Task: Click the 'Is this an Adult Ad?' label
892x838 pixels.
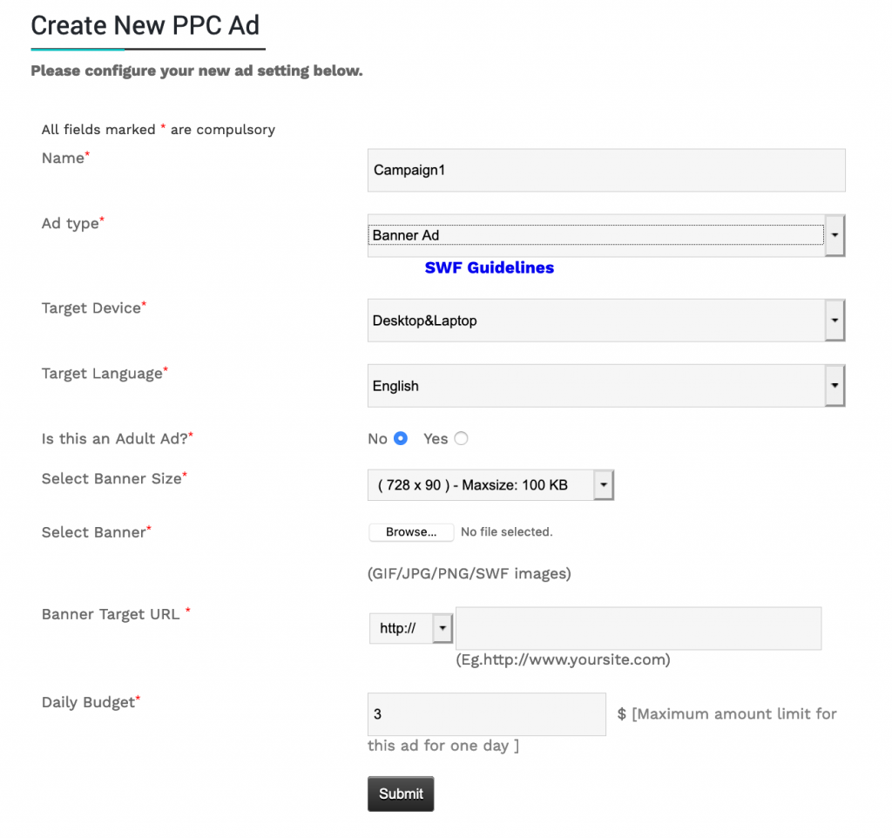Action: click(x=118, y=439)
